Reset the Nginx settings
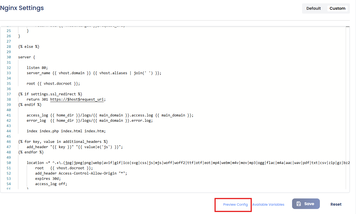This screenshot has height=214, width=356. [336, 204]
